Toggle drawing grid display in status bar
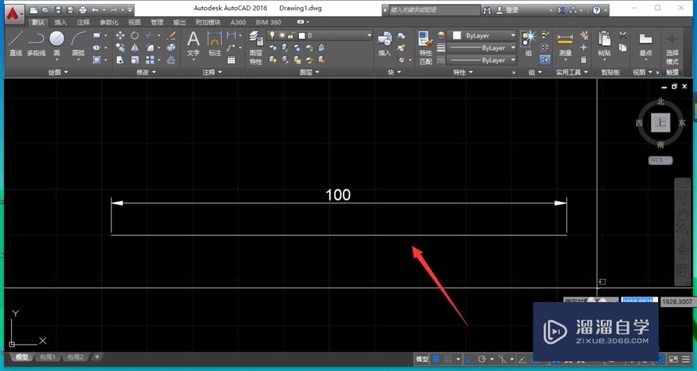 pos(436,358)
